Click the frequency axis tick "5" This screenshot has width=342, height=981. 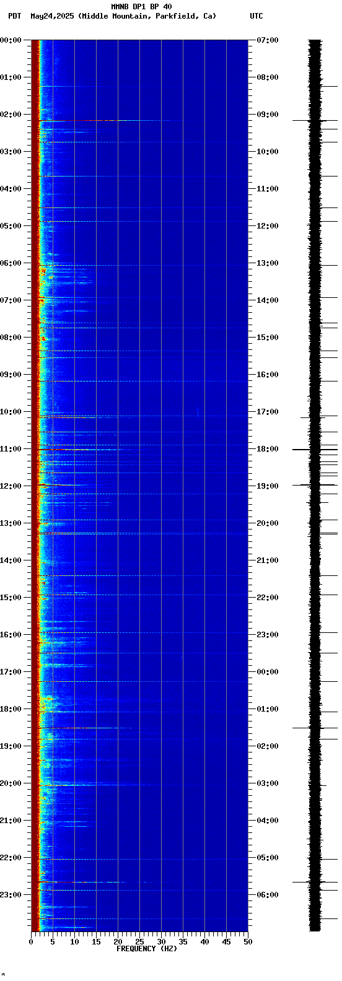point(53,942)
